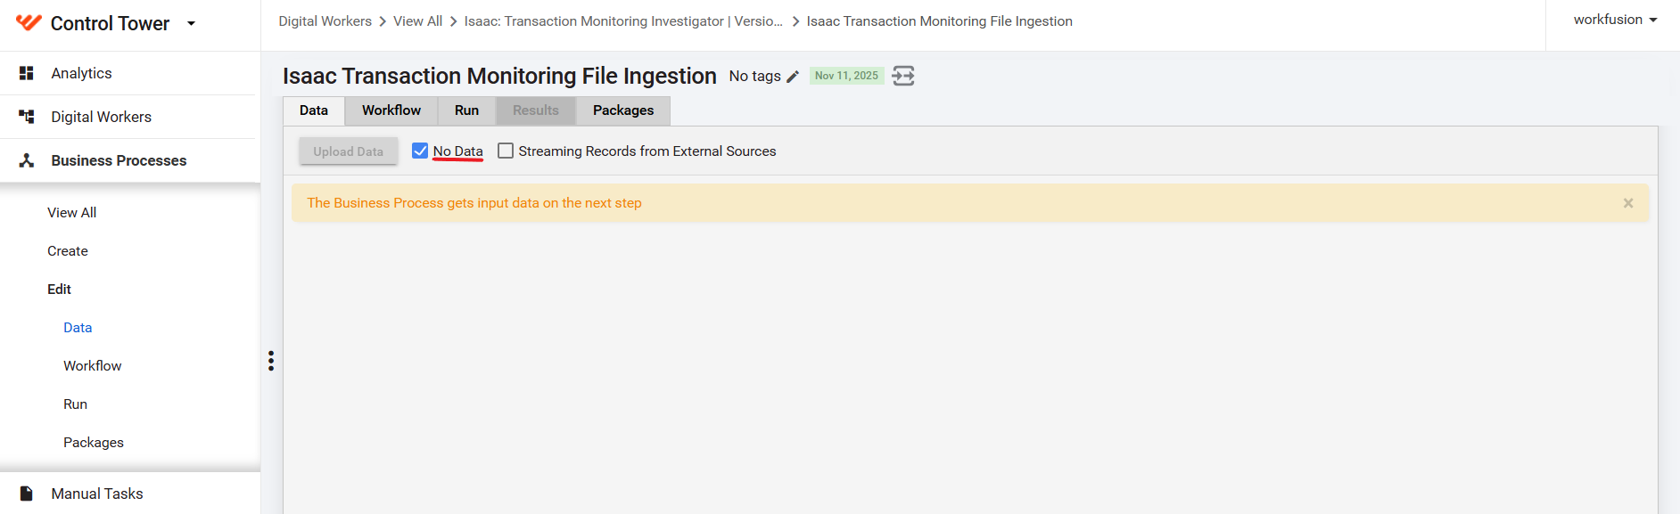Collapse the Edit section in sidebar

(59, 290)
